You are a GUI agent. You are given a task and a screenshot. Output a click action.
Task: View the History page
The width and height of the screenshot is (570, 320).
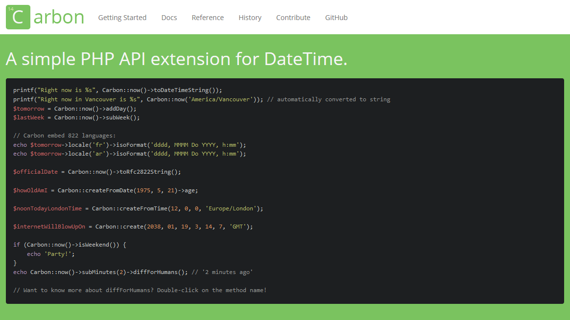[x=250, y=18]
